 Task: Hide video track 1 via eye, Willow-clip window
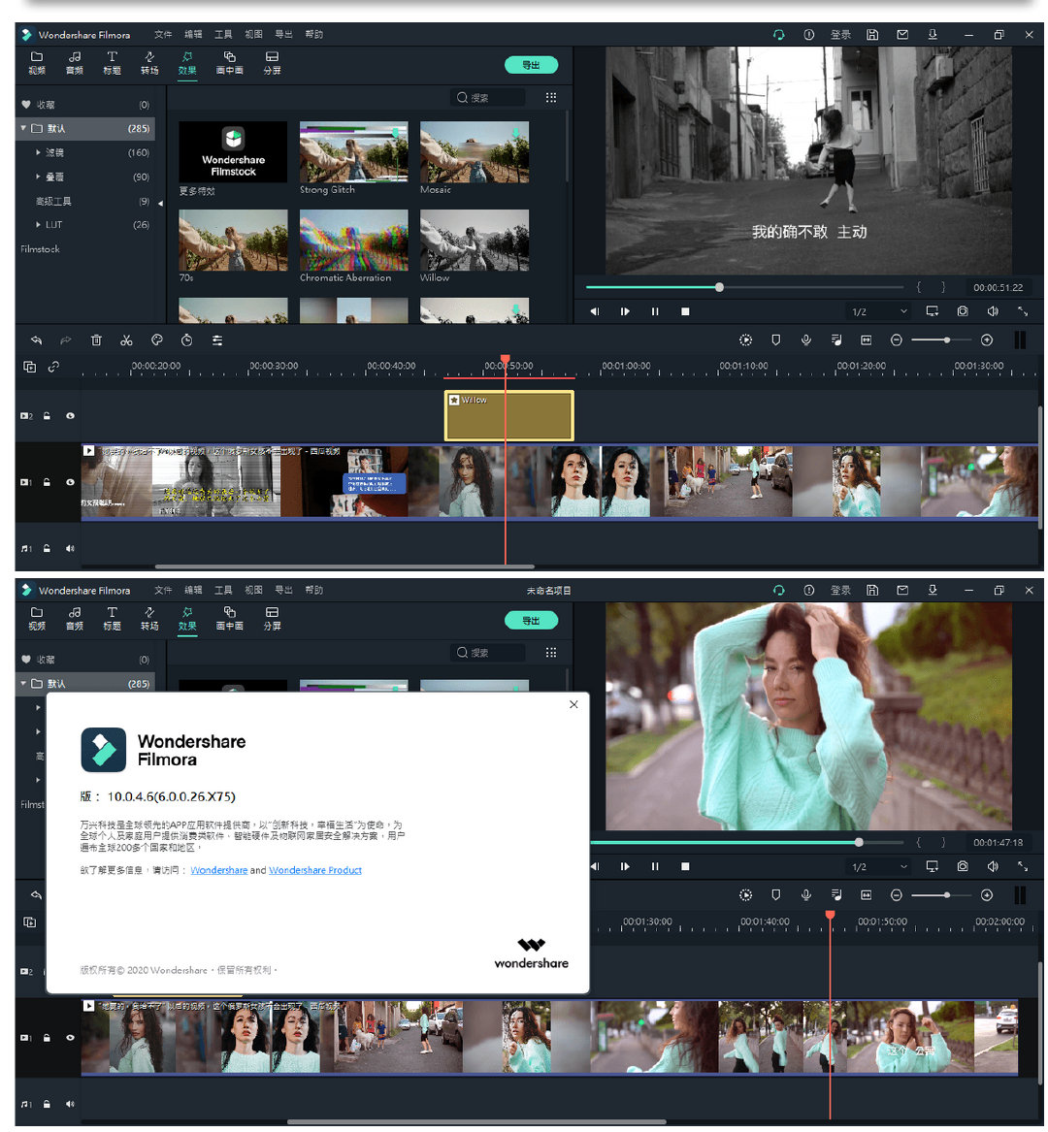[70, 482]
